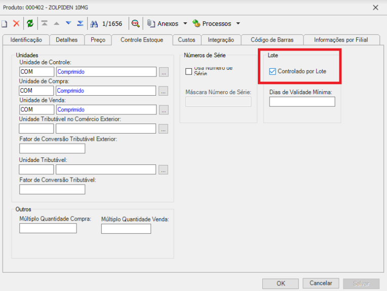Close the Produto window
Screen dimensions: 387x291
click(x=376, y=8)
